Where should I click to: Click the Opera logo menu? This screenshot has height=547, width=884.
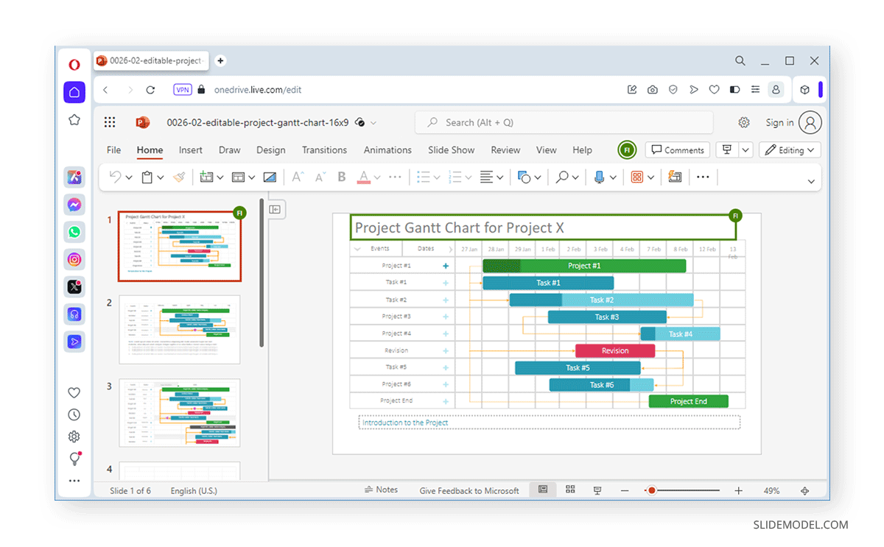tap(74, 65)
